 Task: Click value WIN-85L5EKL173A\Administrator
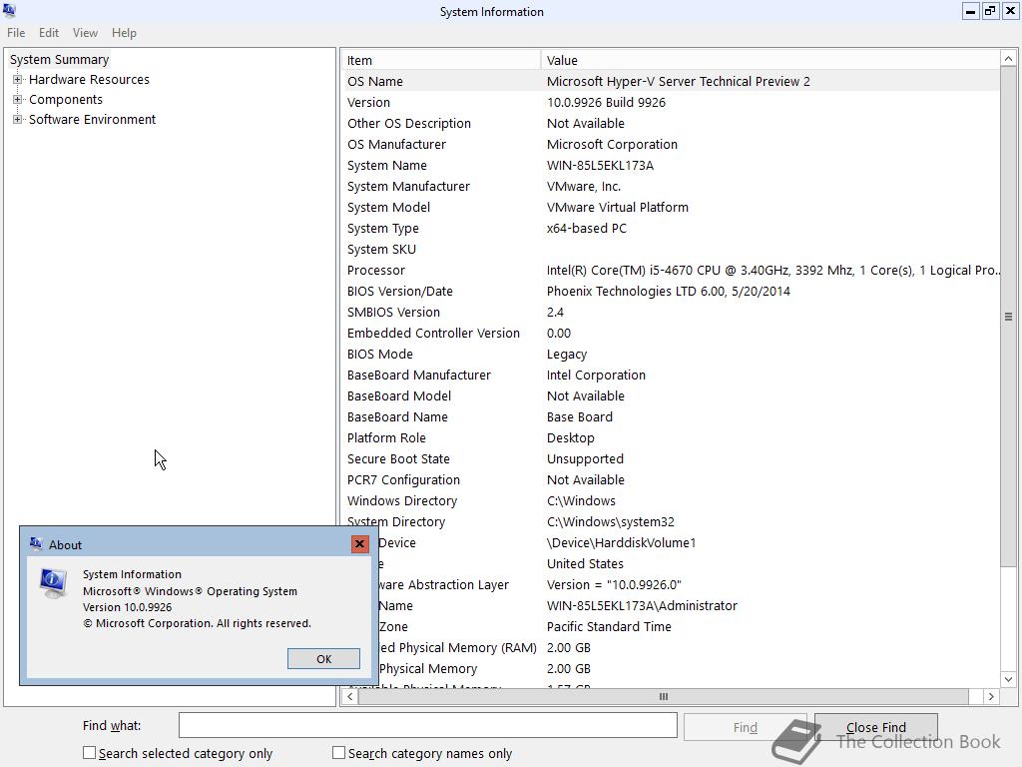(642, 606)
